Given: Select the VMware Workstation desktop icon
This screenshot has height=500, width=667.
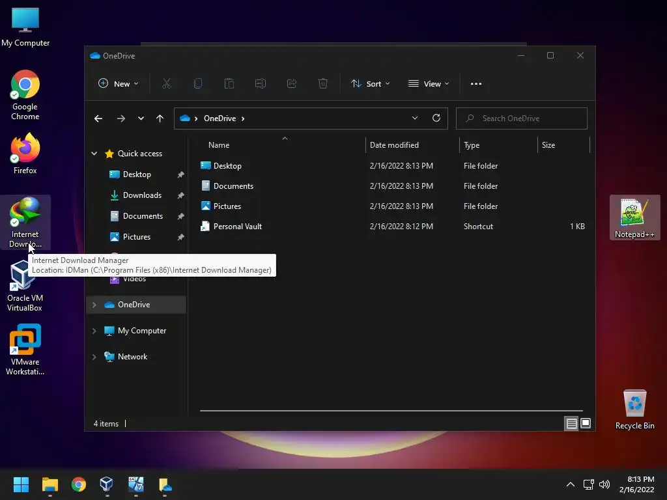Looking at the screenshot, I should (x=25, y=350).
